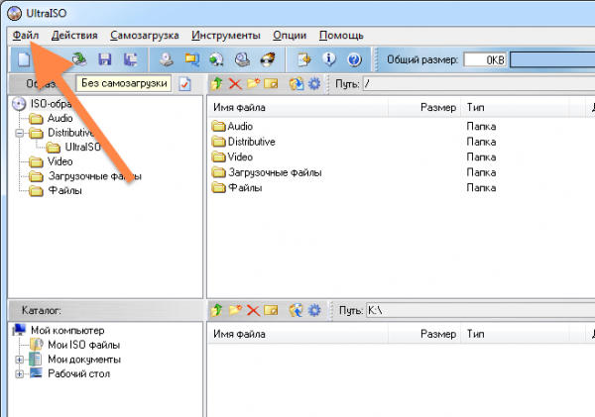This screenshot has width=595, height=417.
Task: Sort lower list by Размер column
Action: click(x=424, y=334)
